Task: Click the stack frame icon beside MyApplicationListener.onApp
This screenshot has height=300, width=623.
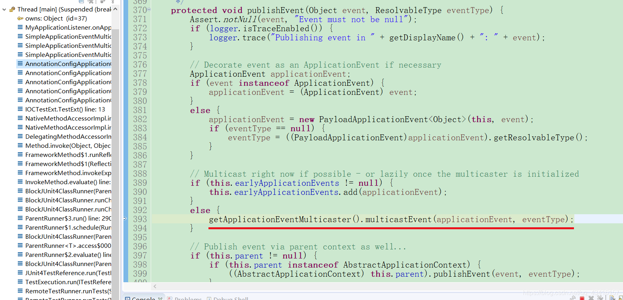Action: tap(20, 27)
